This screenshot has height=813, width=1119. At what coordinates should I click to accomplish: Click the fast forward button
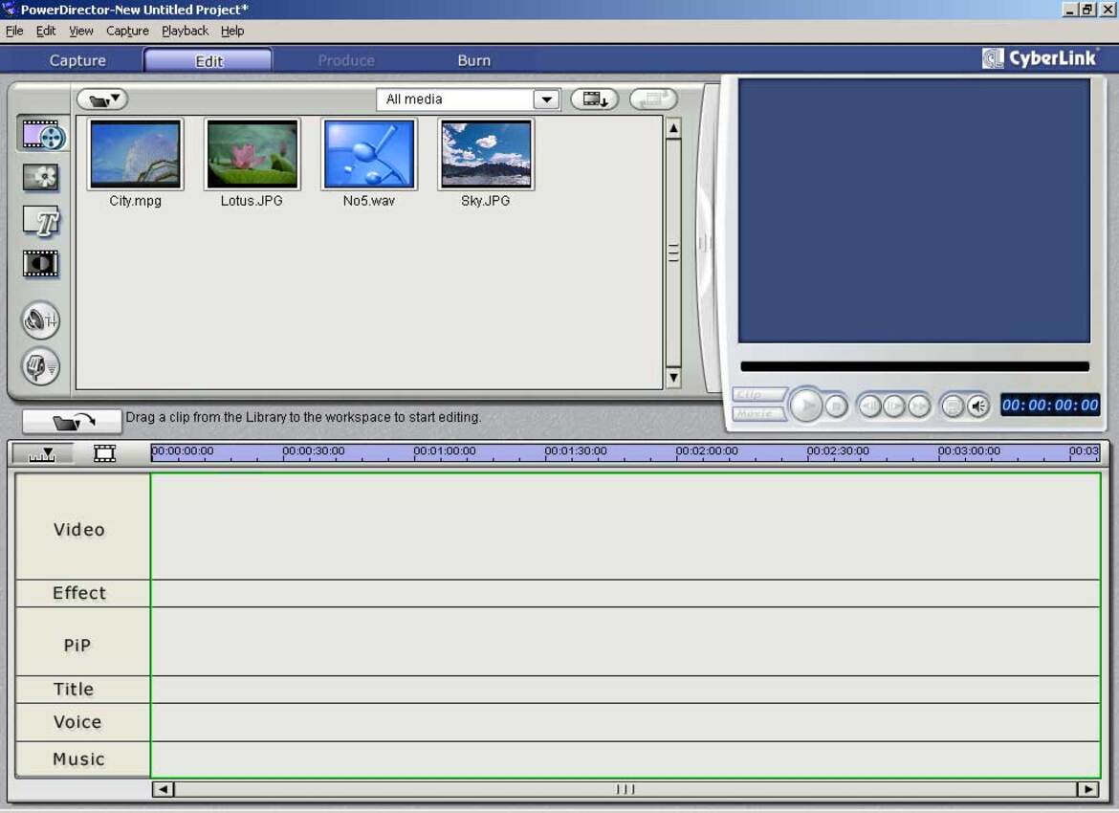coord(918,406)
